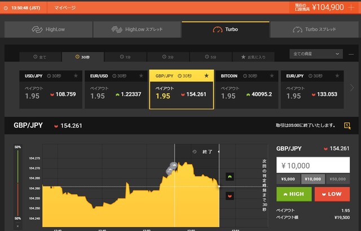
Task: Select the 30秒 time filter tab
Action: tap(83, 57)
